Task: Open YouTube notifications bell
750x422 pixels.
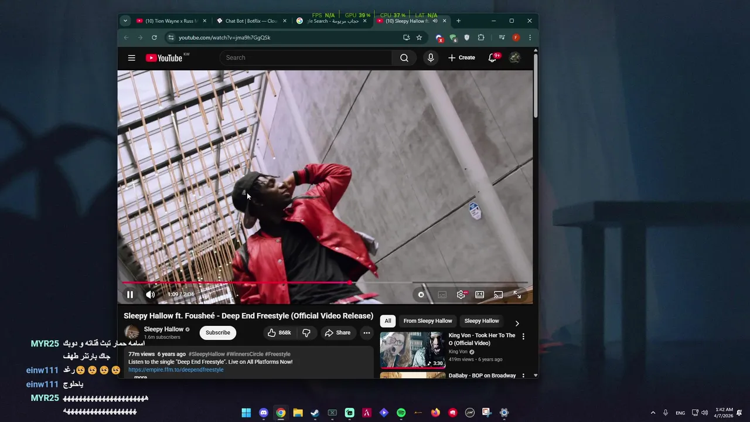Action: coord(493,57)
